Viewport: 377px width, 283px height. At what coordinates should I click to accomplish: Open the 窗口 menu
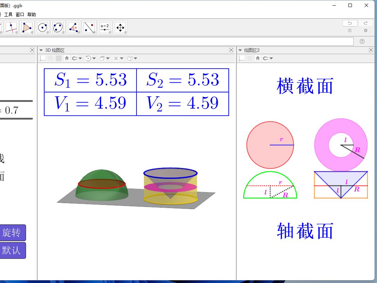(x=20, y=15)
